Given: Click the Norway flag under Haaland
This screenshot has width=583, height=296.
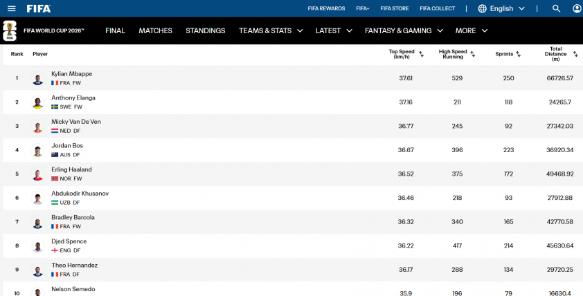Looking at the screenshot, I should coord(55,178).
